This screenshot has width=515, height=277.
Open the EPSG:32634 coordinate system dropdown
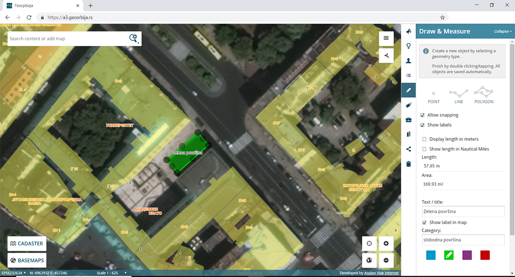(x=14, y=273)
